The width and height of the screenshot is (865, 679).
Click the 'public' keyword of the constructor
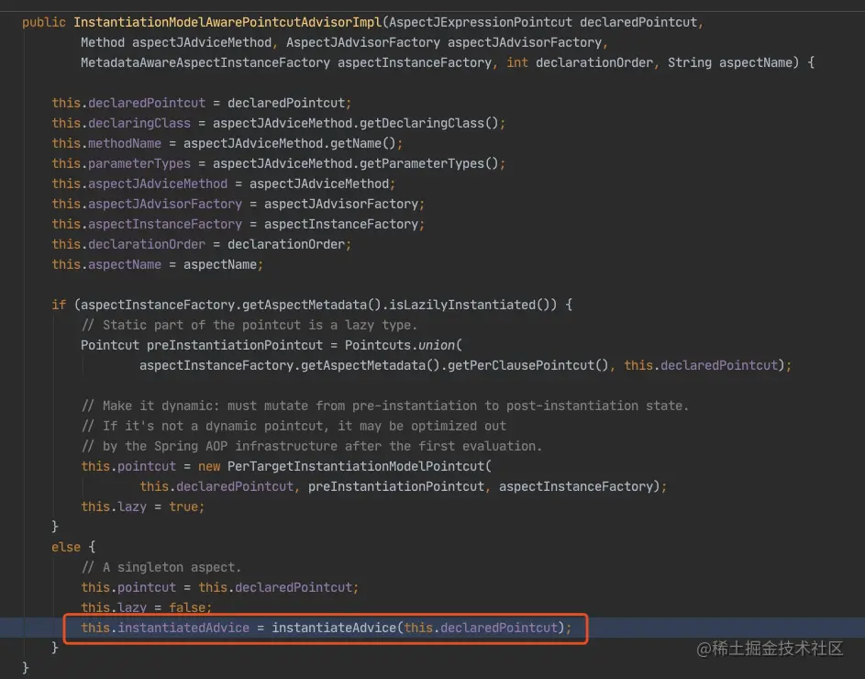point(44,23)
